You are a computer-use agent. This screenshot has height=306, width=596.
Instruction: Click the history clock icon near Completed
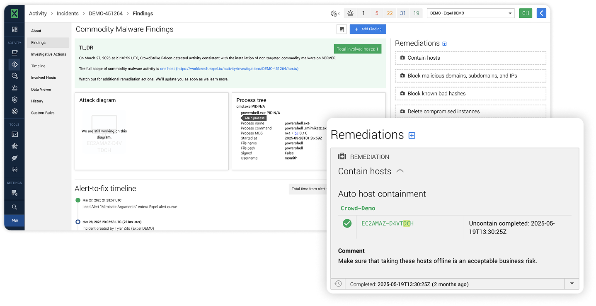pos(338,284)
